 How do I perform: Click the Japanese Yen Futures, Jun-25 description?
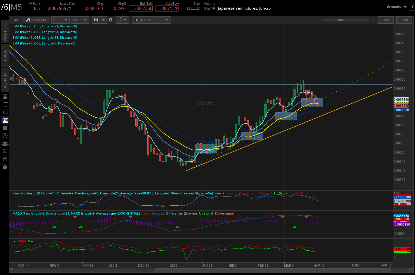244,8
